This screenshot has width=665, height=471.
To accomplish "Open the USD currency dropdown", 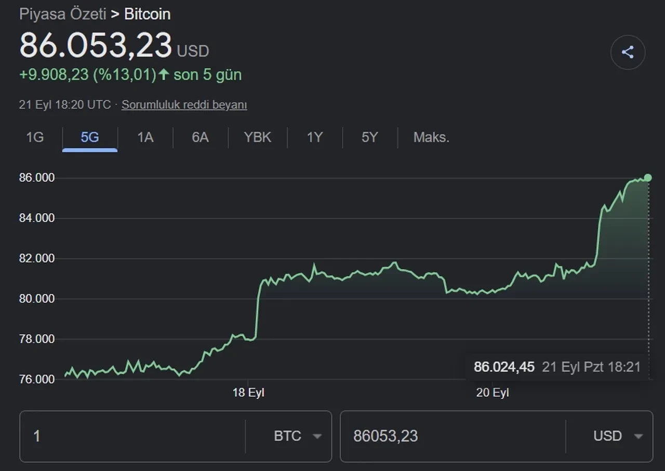I will coord(618,436).
